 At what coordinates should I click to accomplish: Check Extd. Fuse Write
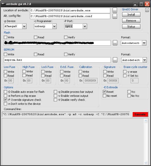62,72
